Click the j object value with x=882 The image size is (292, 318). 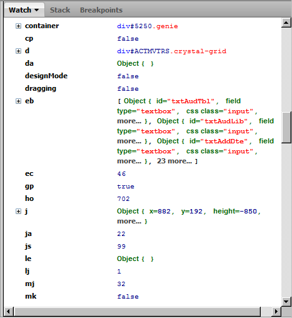click(x=189, y=216)
